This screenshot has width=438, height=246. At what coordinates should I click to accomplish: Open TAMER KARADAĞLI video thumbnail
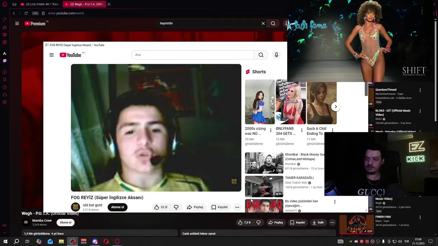(x=264, y=186)
